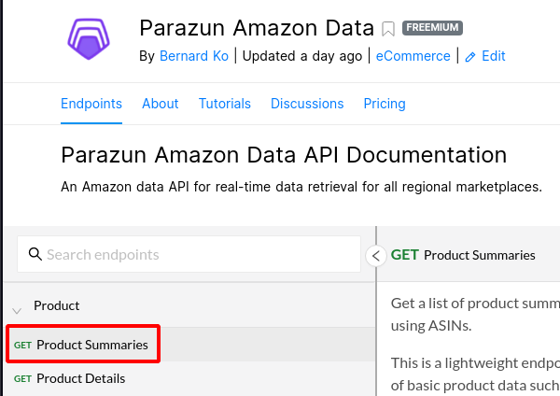Focus the Search endpoints field

tap(189, 254)
